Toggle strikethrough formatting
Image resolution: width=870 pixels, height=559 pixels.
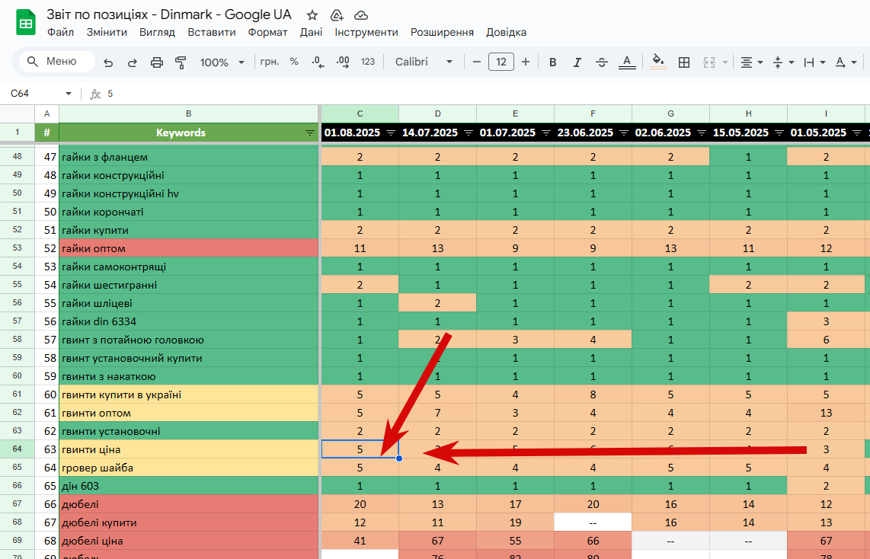pos(601,62)
